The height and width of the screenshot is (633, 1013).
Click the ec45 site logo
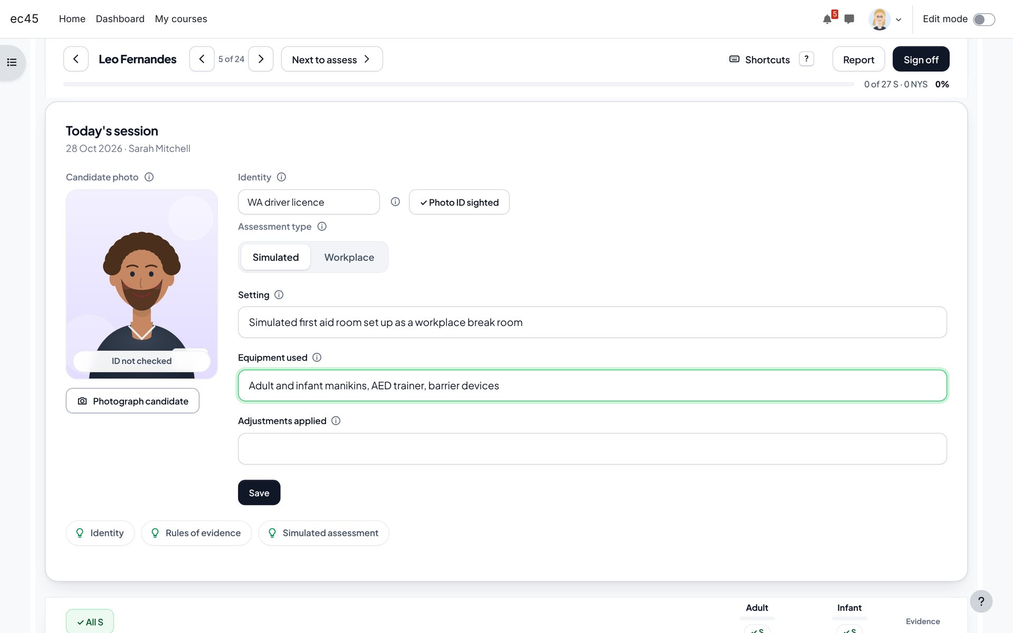(x=24, y=19)
